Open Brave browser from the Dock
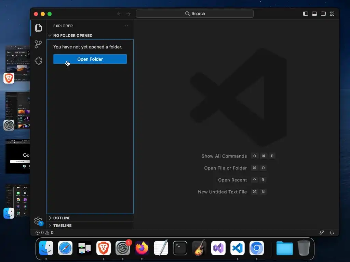This screenshot has height=262, width=350. [x=104, y=248]
